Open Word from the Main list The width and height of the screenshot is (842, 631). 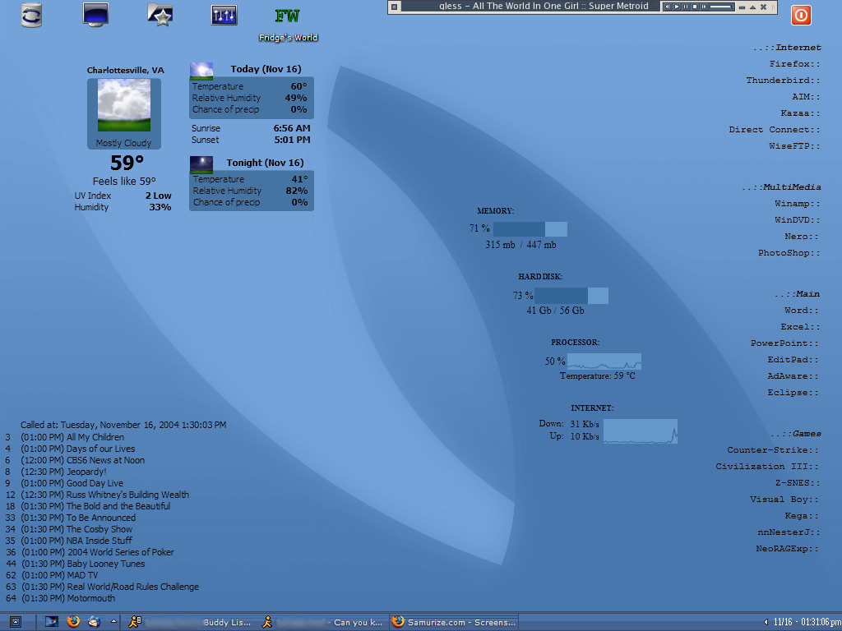point(802,310)
